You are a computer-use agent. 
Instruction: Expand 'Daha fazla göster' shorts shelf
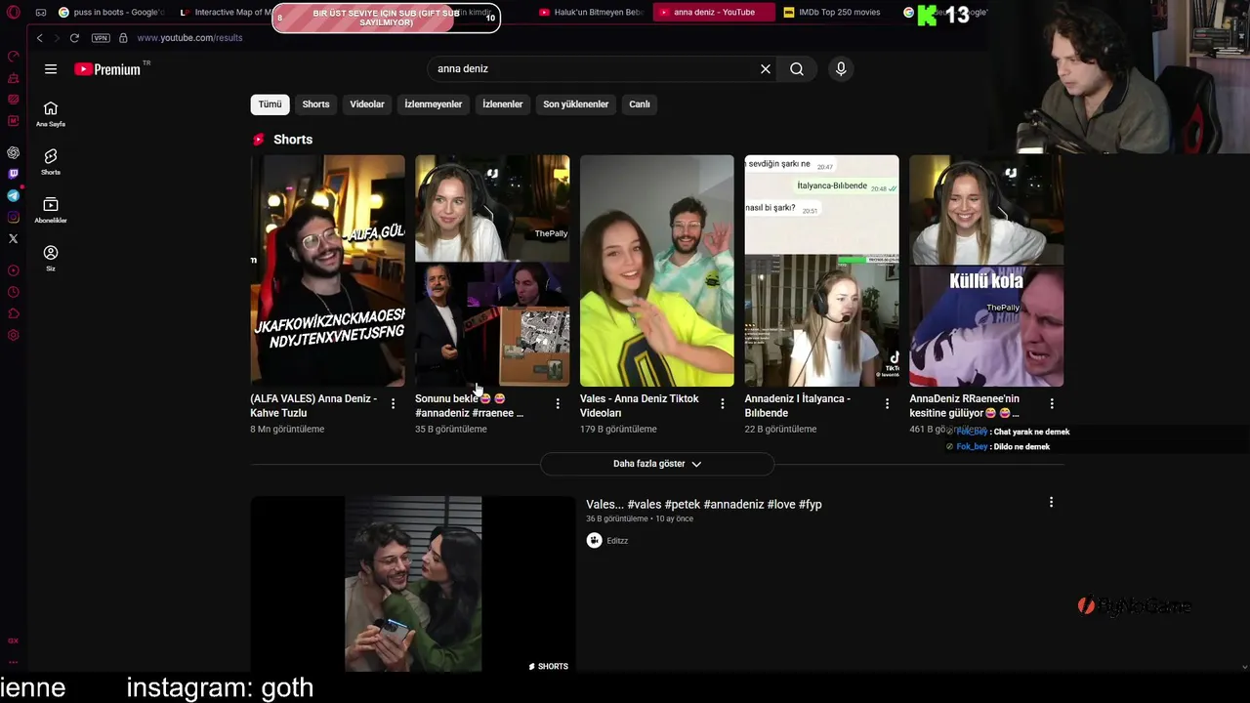657,464
